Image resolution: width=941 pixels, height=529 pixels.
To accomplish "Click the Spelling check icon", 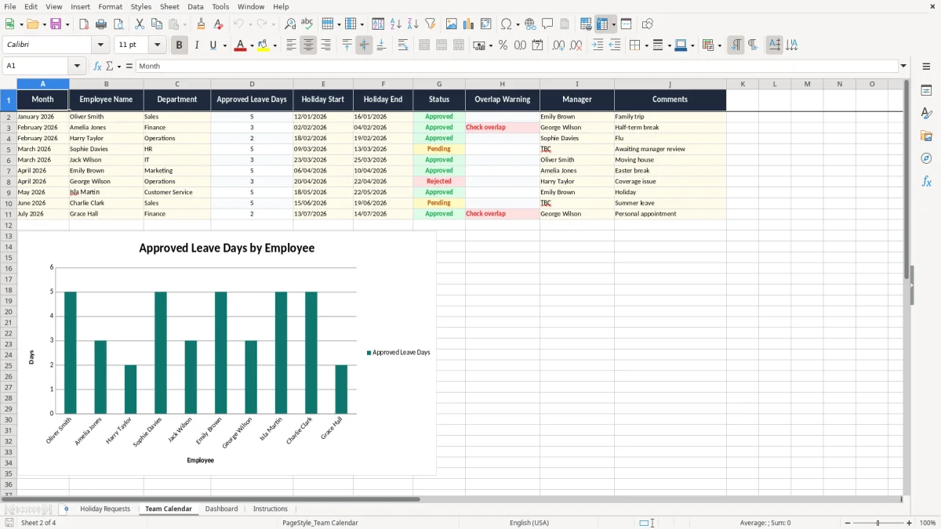I will pyautogui.click(x=307, y=24).
